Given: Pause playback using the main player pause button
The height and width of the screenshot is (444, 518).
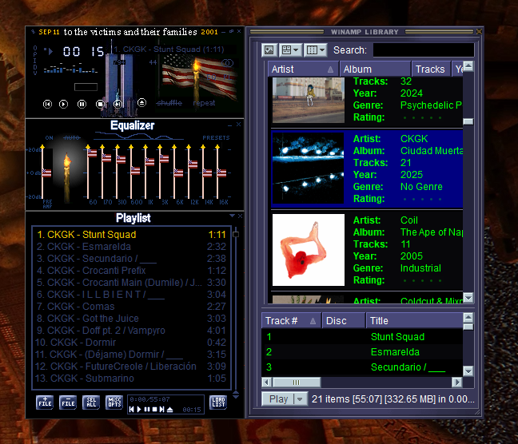Looking at the screenshot, I should pos(82,105).
